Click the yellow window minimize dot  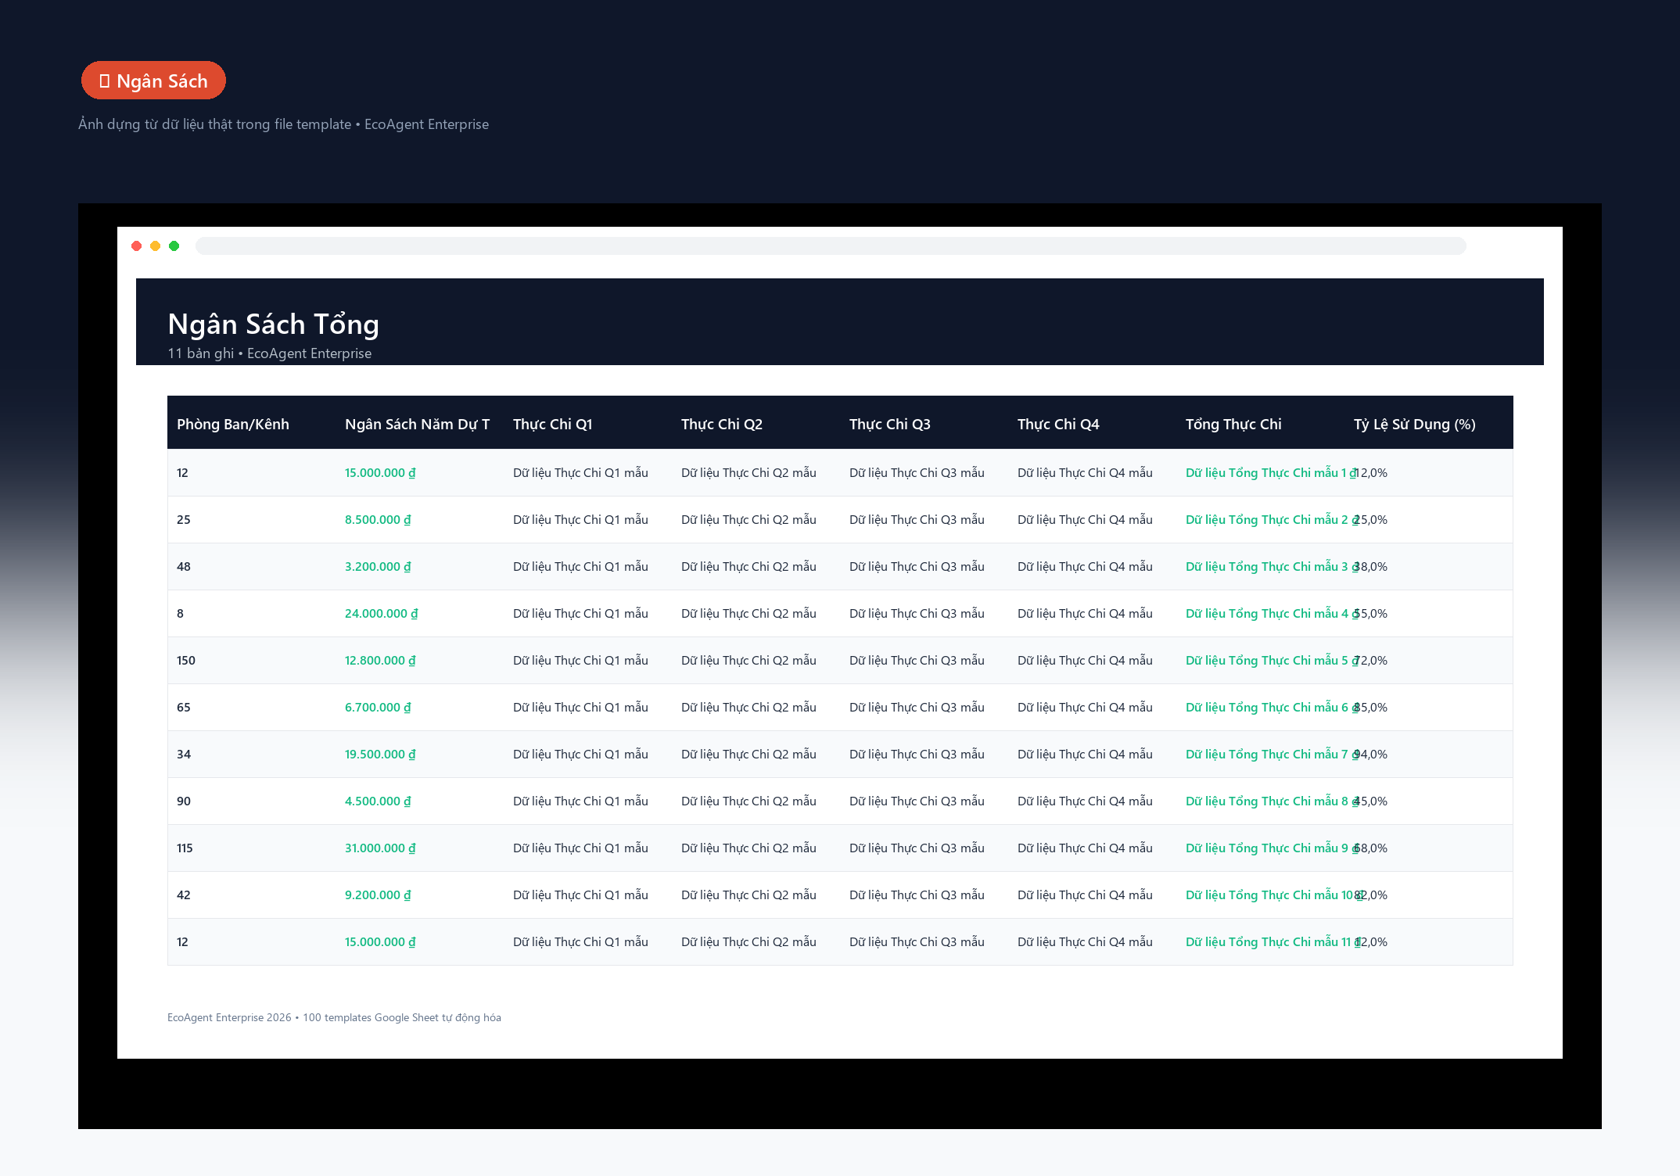coord(156,246)
